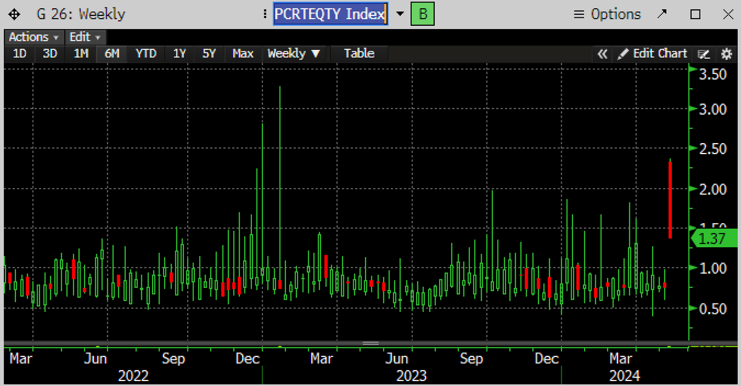This screenshot has height=386, width=741.
Task: Click the green B button
Action: tap(422, 14)
